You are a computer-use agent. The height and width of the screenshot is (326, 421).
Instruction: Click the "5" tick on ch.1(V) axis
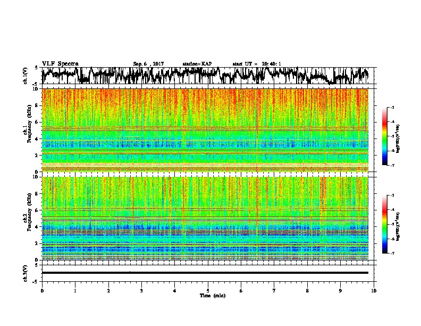pos(37,68)
